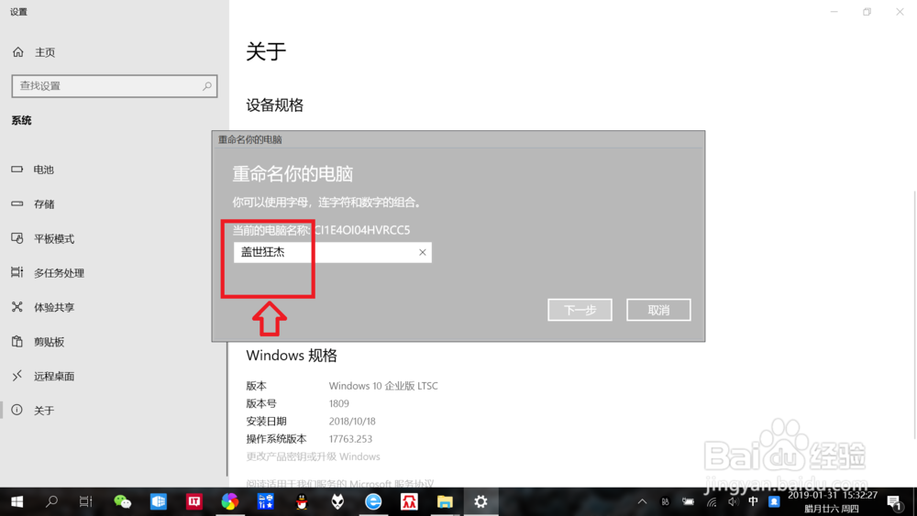
Task: Click 下一步 next button in rename dialog
Action: point(580,310)
